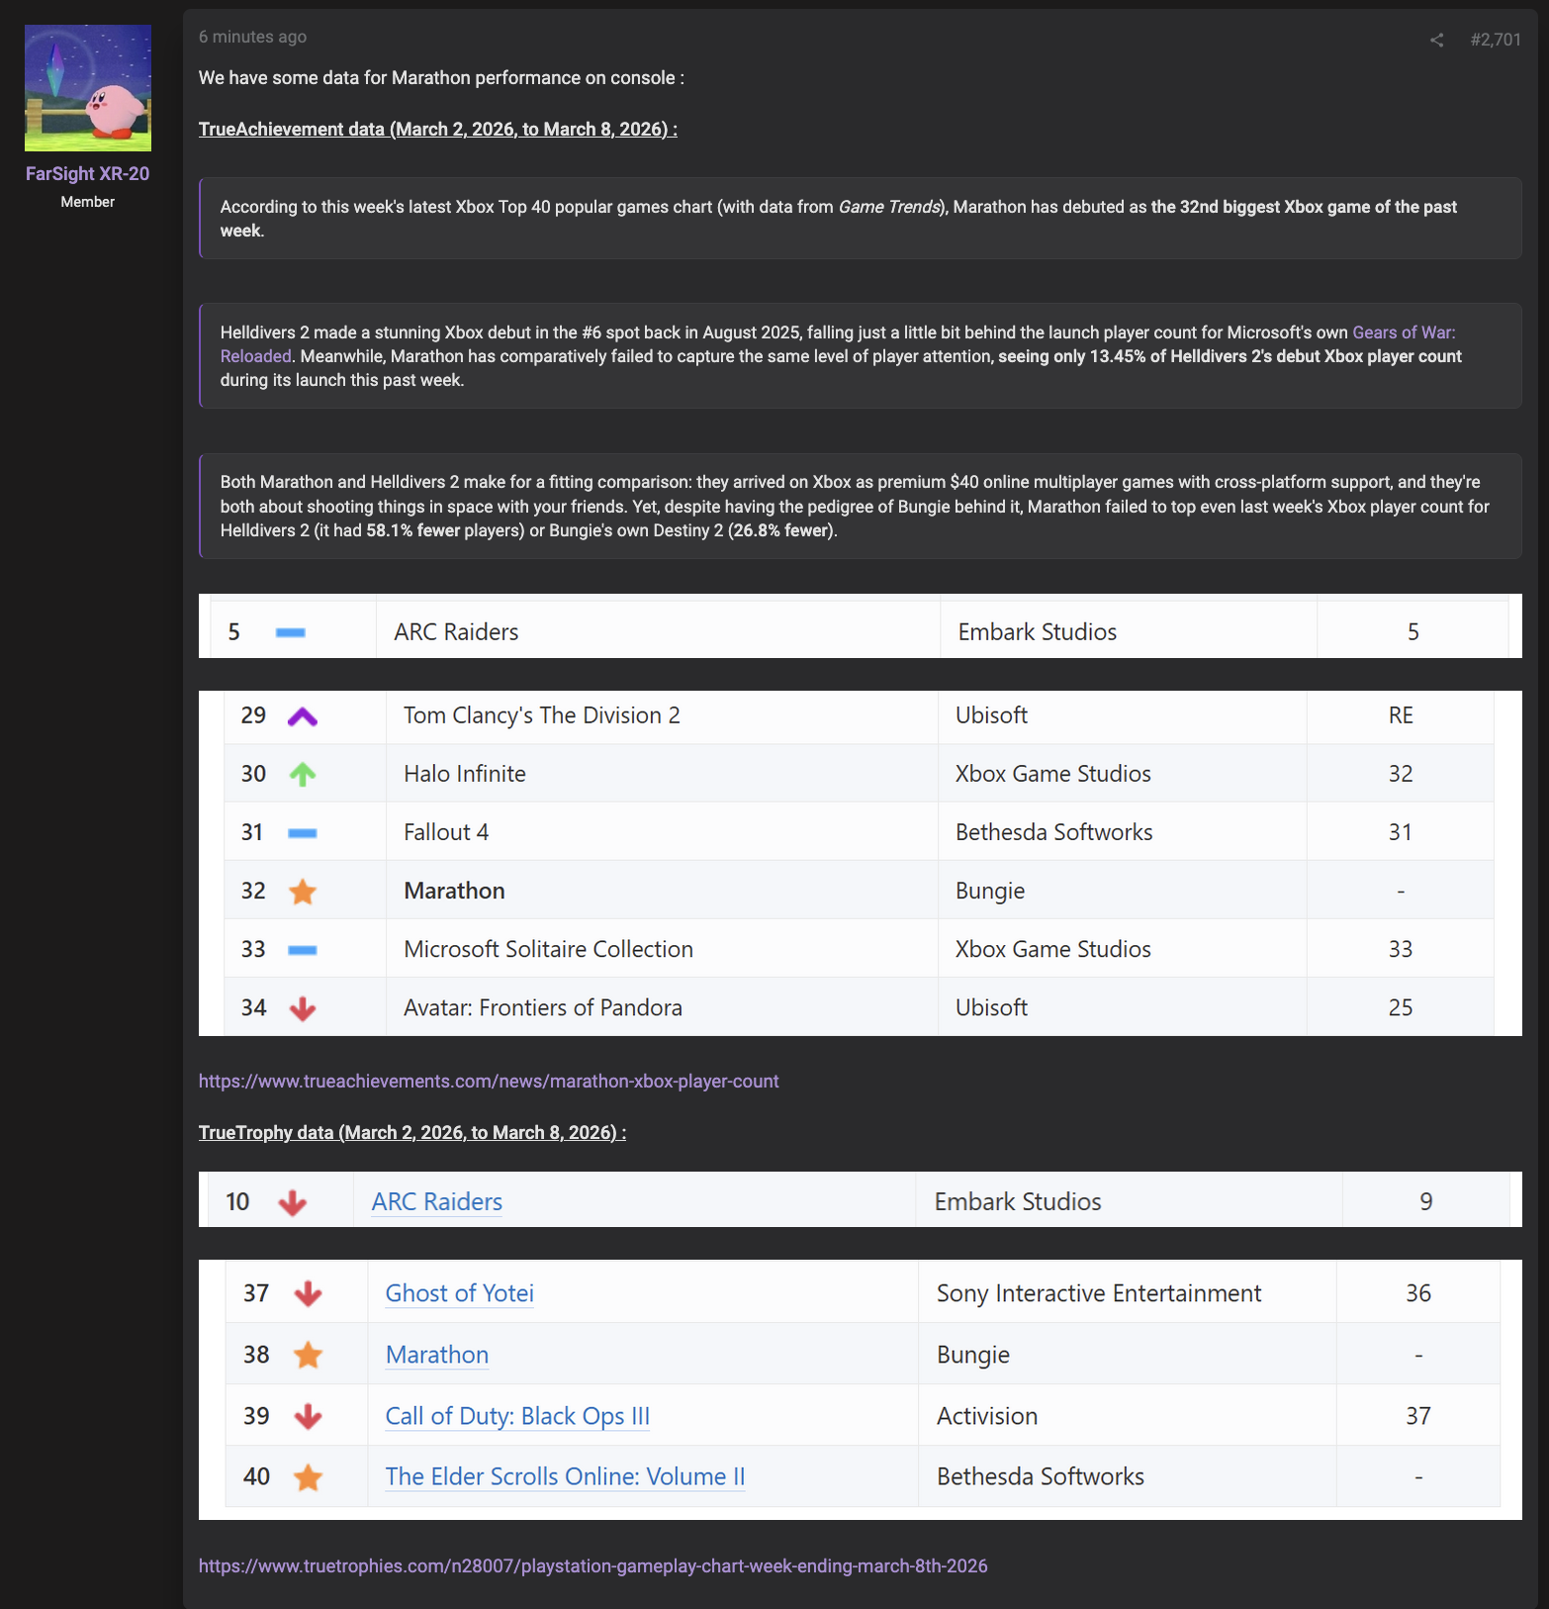Select 'Tom Clancy's The Division 2' table cell
Screen dimensions: 1549x1609
tap(662, 716)
